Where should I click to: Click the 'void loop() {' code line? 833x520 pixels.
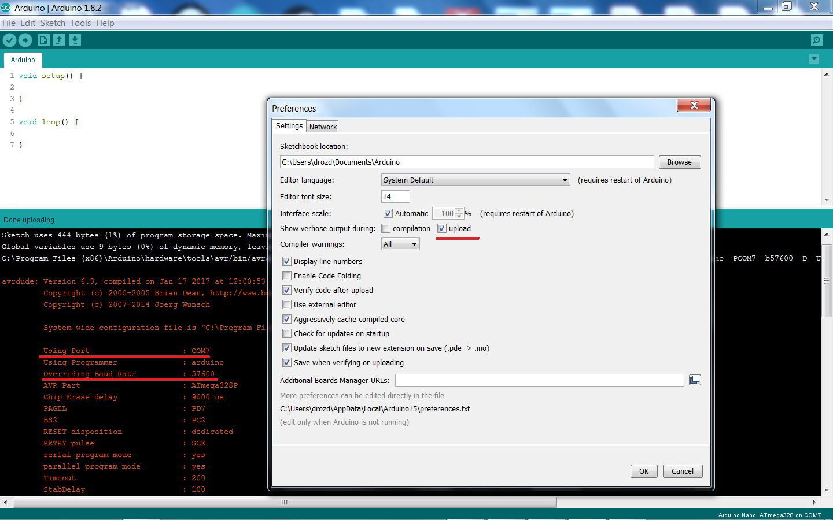49,122
